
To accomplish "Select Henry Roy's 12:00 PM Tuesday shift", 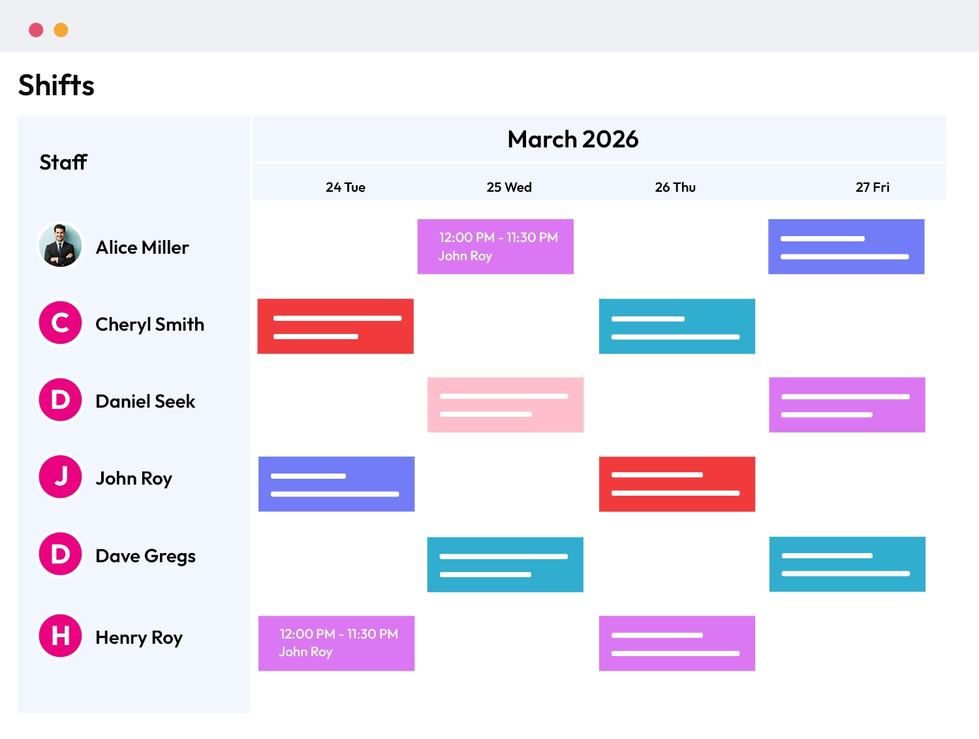I will click(336, 643).
